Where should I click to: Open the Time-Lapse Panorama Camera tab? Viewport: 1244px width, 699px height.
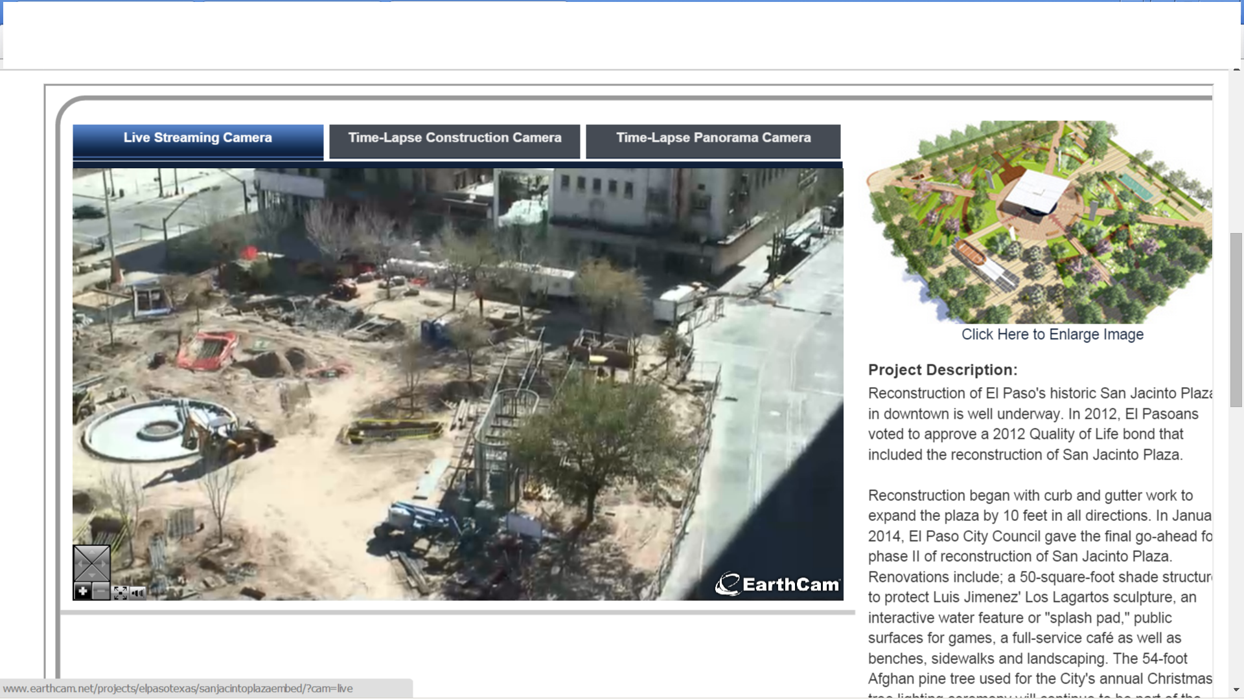point(713,140)
